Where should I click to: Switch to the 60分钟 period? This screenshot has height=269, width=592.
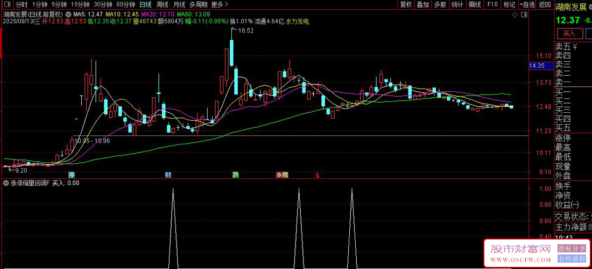[x=126, y=4]
